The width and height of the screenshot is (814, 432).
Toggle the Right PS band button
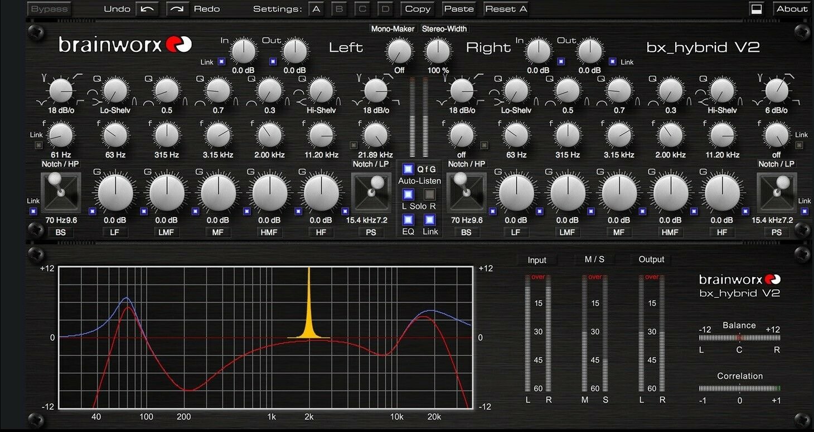pos(777,232)
